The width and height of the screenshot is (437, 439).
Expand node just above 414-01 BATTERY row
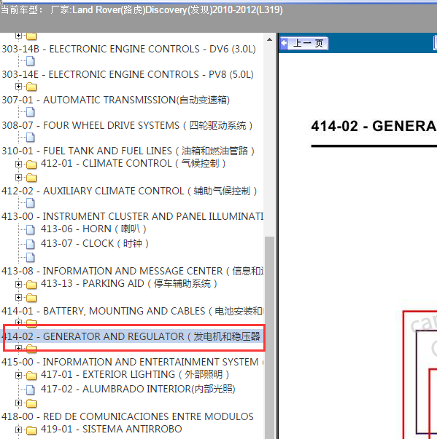click(18, 297)
